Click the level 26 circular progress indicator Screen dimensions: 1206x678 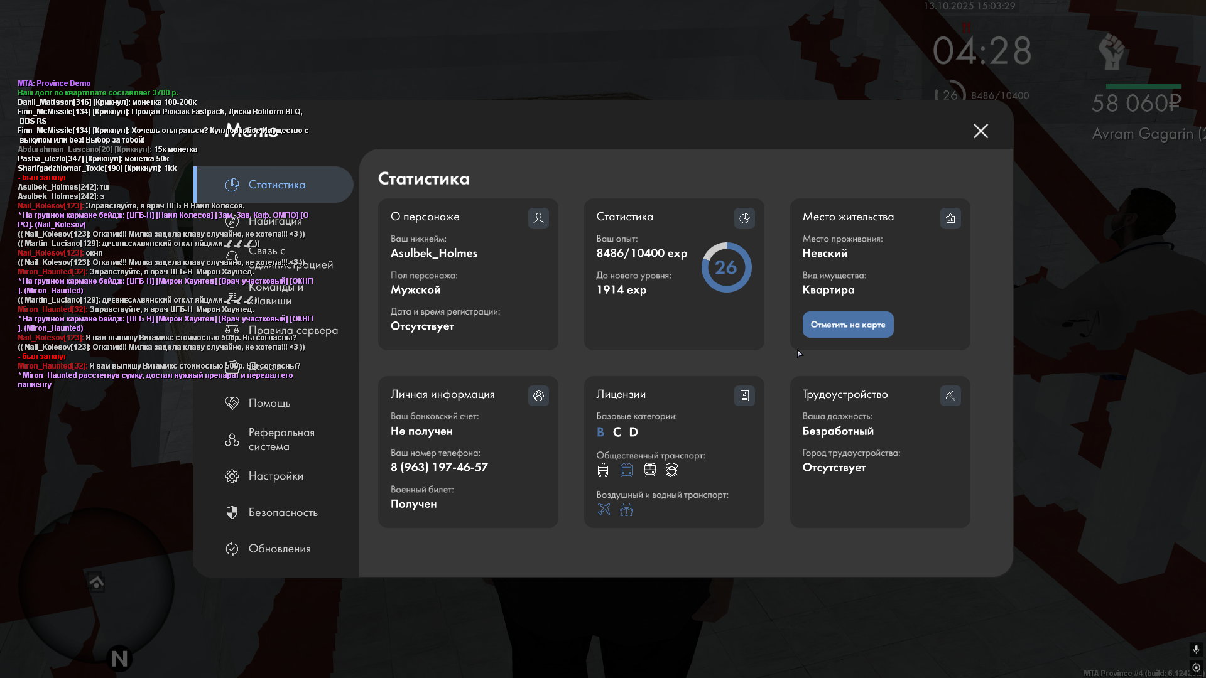726,267
